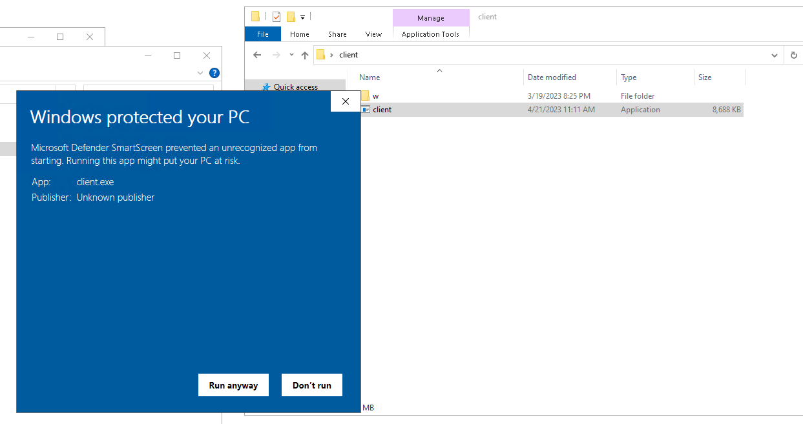
Task: Open the File tab
Action: tap(263, 34)
